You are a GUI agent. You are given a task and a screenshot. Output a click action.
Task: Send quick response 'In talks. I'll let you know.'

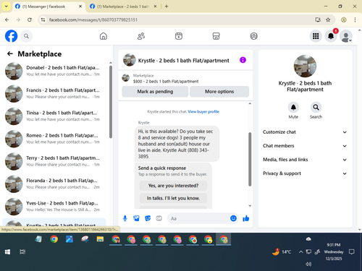click(x=173, y=198)
